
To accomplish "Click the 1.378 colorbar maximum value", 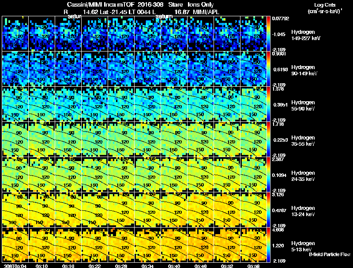I will [x=278, y=89].
